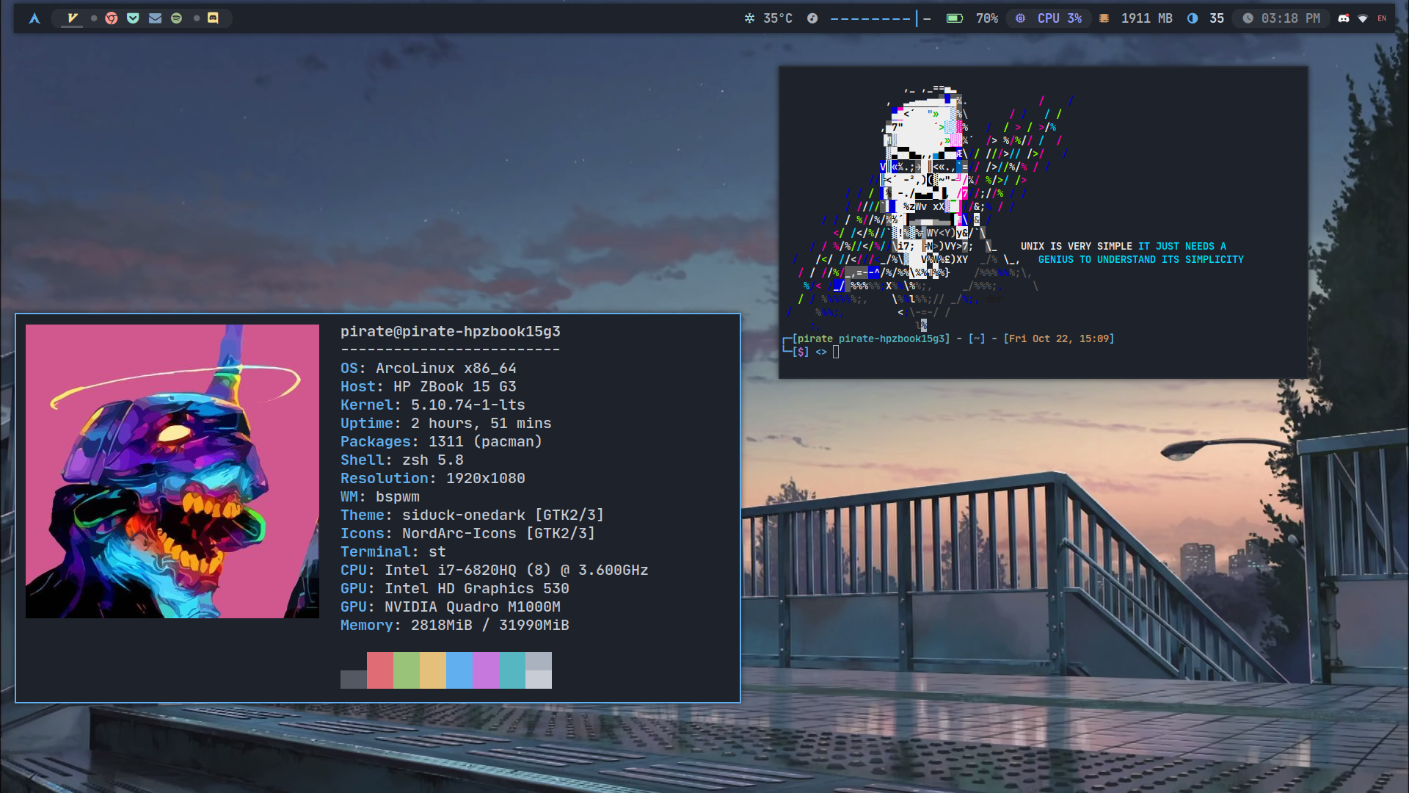Open the ArcoLinux launcher logo

pos(34,18)
